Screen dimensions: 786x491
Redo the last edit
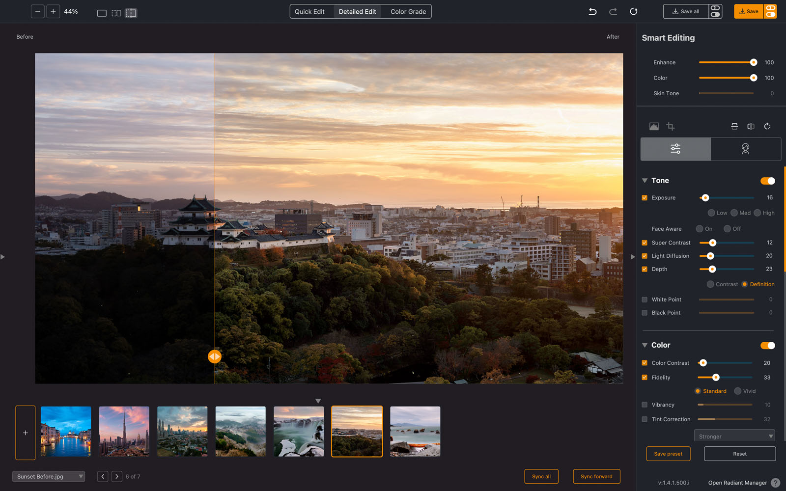pos(613,11)
